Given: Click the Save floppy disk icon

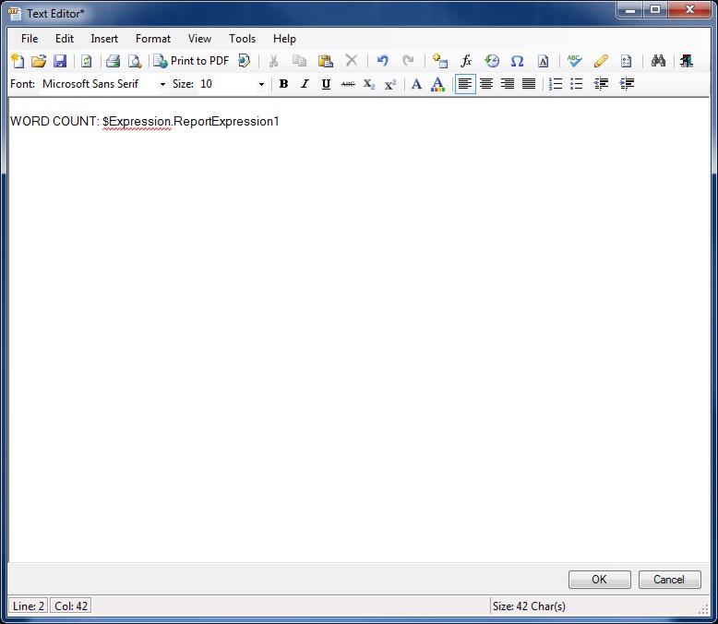Looking at the screenshot, I should (60, 61).
